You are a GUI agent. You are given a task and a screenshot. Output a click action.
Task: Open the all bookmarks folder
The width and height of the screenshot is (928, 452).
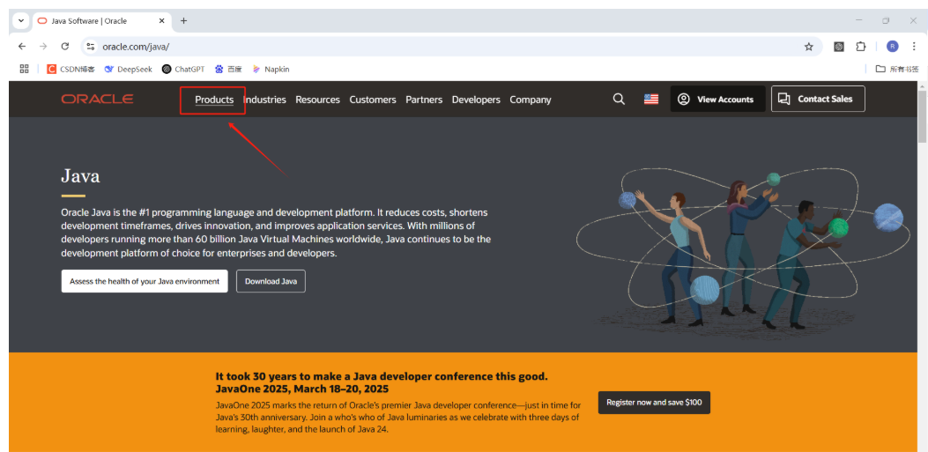coord(897,69)
